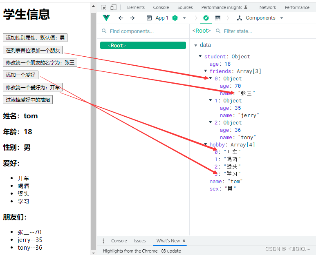Collapse the hobby Array[4] node
Viewport: 316px width, 255px height.
point(206,144)
